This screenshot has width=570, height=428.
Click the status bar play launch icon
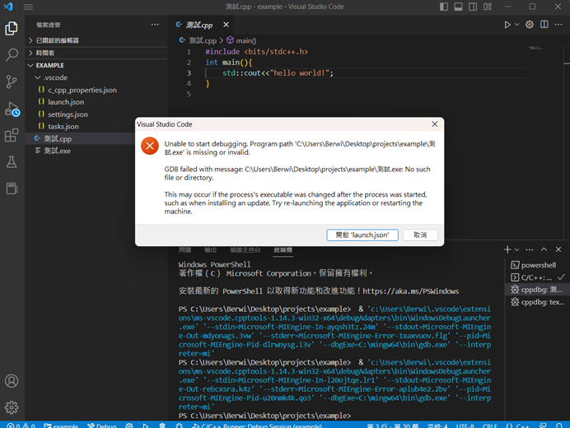(146, 425)
